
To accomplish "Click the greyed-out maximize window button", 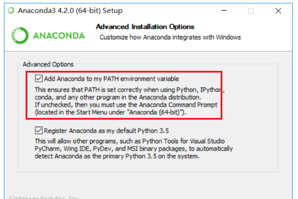I will pos(251,11).
